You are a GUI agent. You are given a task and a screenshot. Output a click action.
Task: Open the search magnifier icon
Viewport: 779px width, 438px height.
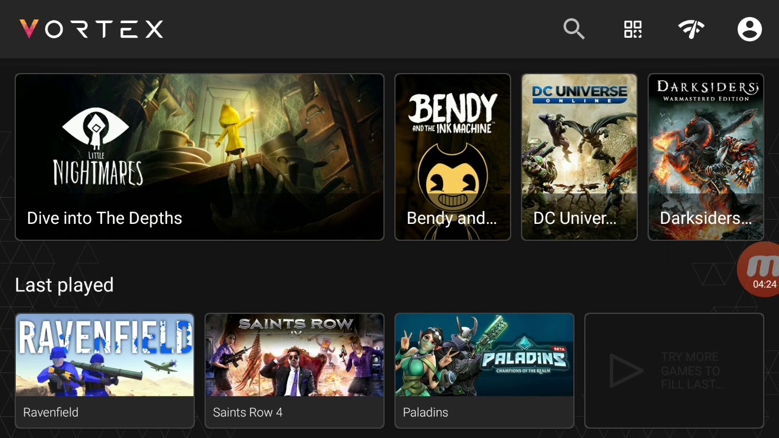(x=574, y=29)
